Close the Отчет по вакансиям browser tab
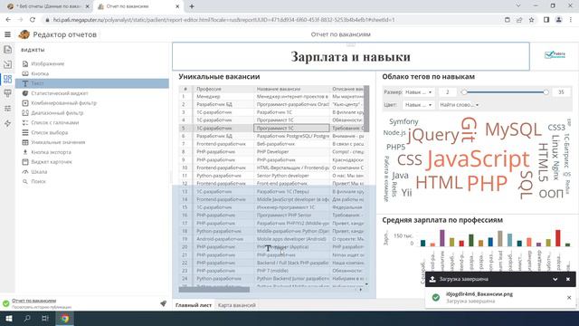The width and height of the screenshot is (579, 326). click(177, 6)
